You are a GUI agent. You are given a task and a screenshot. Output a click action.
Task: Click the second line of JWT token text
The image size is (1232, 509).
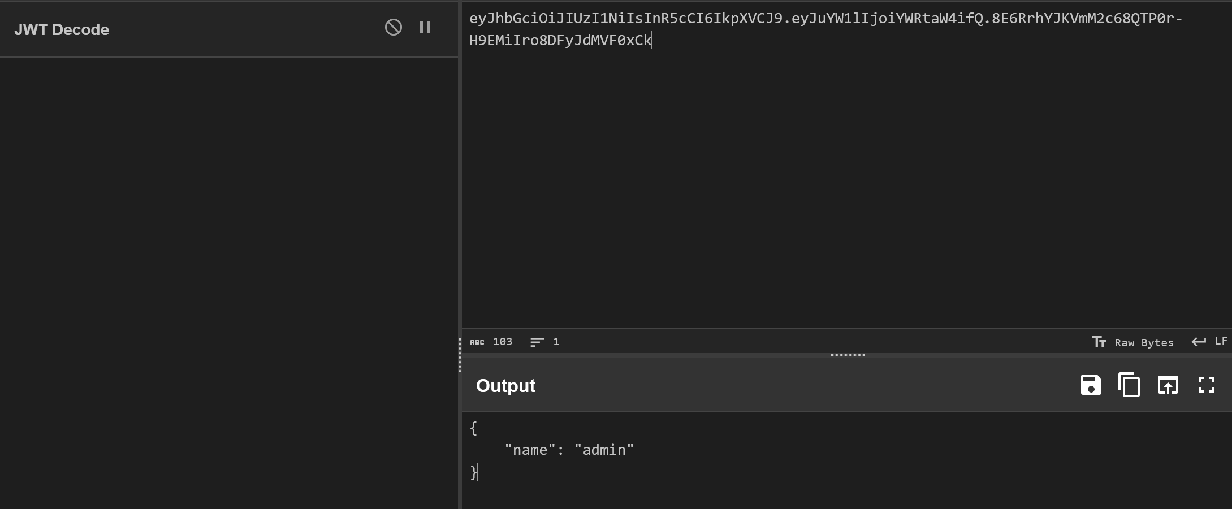pyautogui.click(x=560, y=41)
